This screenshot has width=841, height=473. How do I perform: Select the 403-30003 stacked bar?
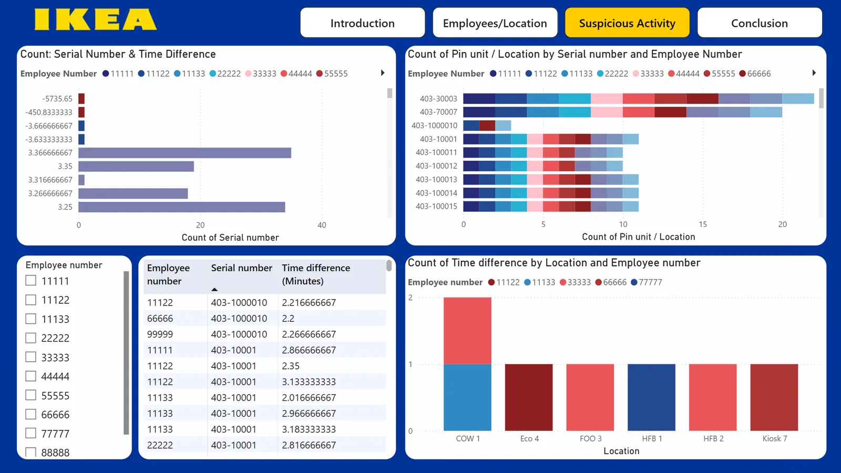click(x=639, y=98)
